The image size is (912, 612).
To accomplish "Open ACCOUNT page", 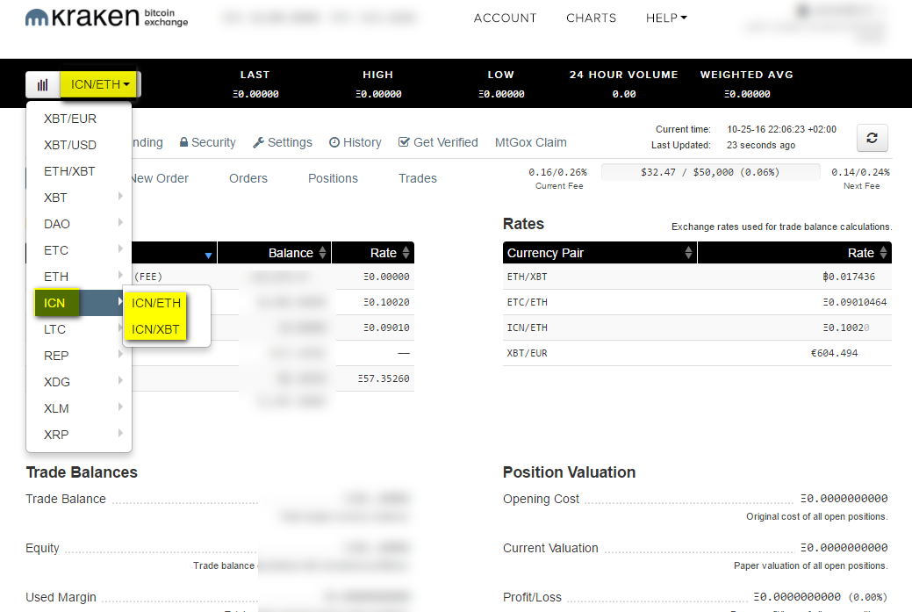I will 505,18.
